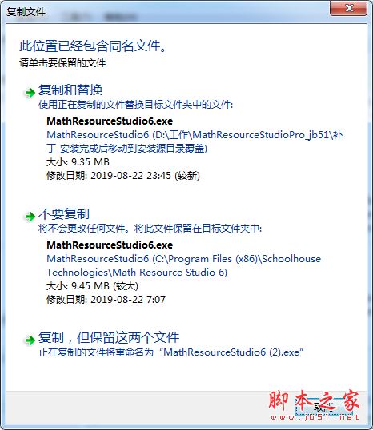Click the green arrow beside 复制和替换
The image size is (373, 430).
[x=30, y=93]
